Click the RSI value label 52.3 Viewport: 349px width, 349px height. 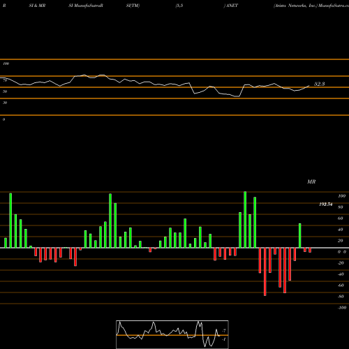pyautogui.click(x=319, y=84)
